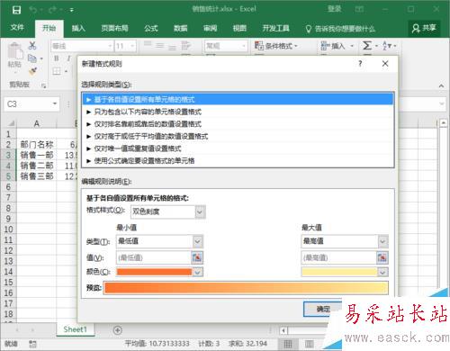Select rule: top or bottom ranked values
The image size is (450, 351).
[x=238, y=124]
